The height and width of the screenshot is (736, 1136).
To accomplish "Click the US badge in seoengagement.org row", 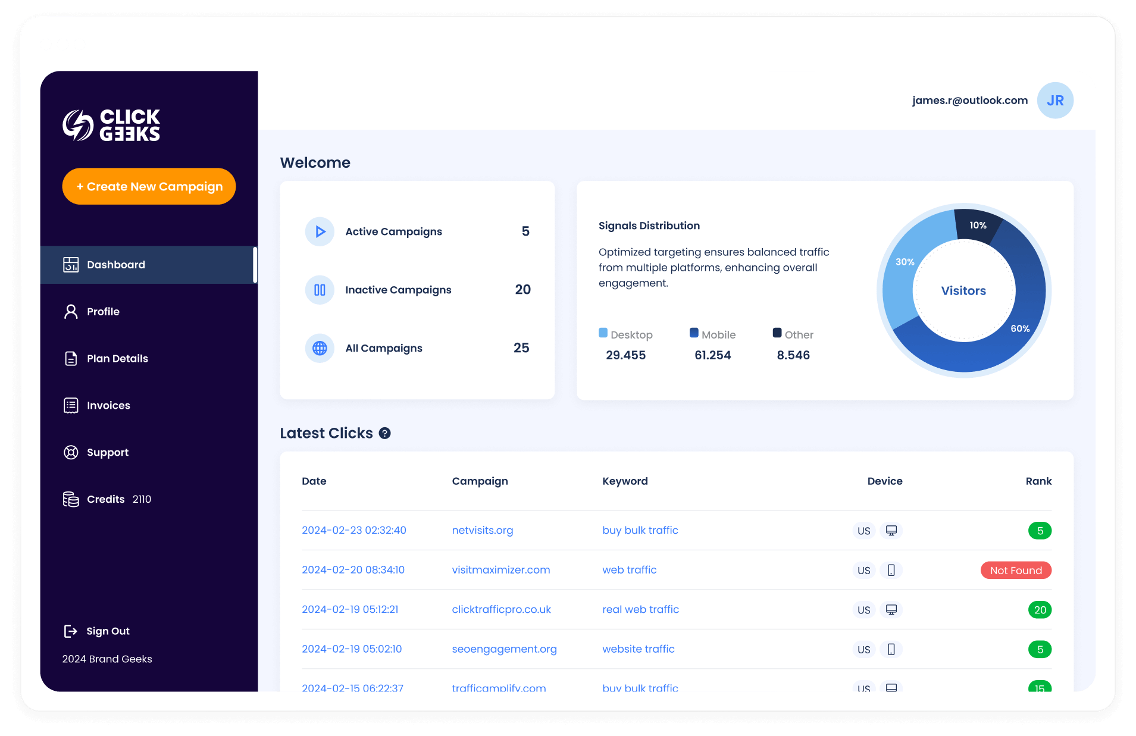I will [864, 649].
